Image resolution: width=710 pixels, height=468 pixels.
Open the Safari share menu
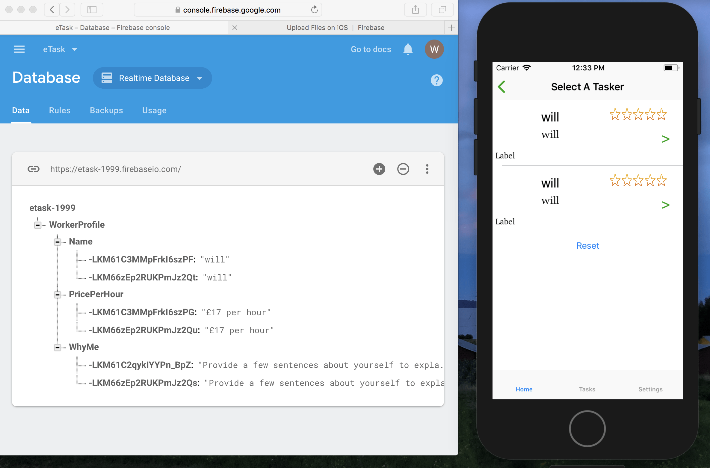coord(415,10)
